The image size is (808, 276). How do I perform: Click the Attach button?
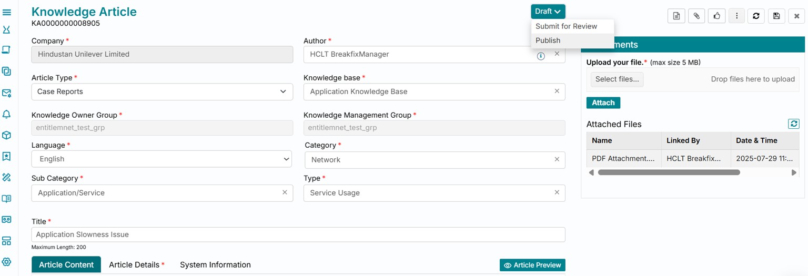[x=603, y=103]
